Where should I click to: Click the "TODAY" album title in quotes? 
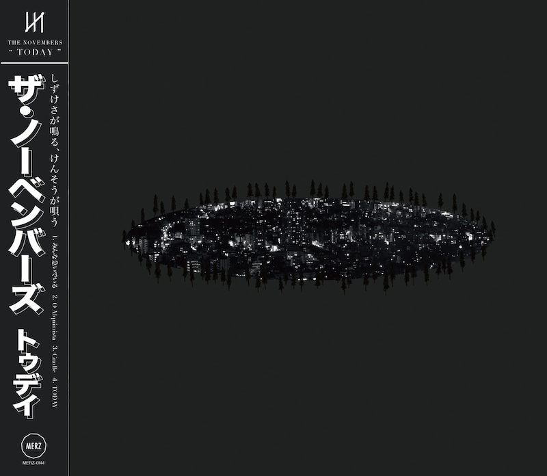[x=34, y=53]
